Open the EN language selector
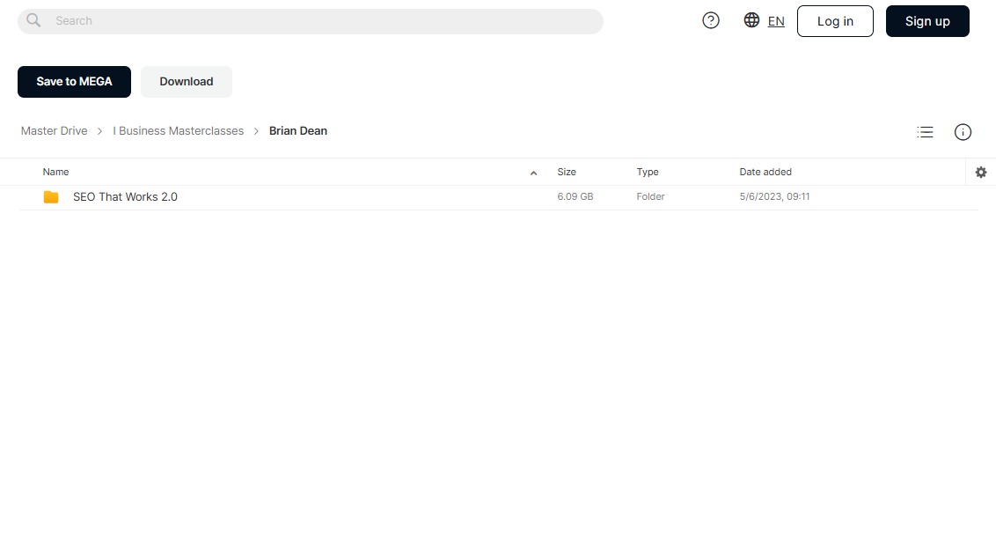Viewport: 996px width, 560px height. pyautogui.click(x=775, y=21)
